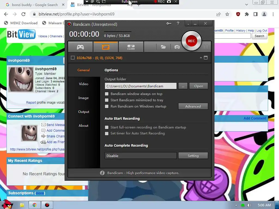The height and width of the screenshot is (209, 279).
Task: Click volume speaker icon in system tray
Action: click(249, 205)
